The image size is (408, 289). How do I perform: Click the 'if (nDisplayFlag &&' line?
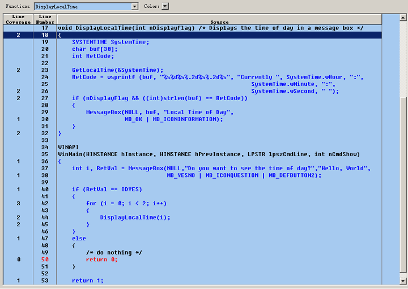(x=160, y=98)
